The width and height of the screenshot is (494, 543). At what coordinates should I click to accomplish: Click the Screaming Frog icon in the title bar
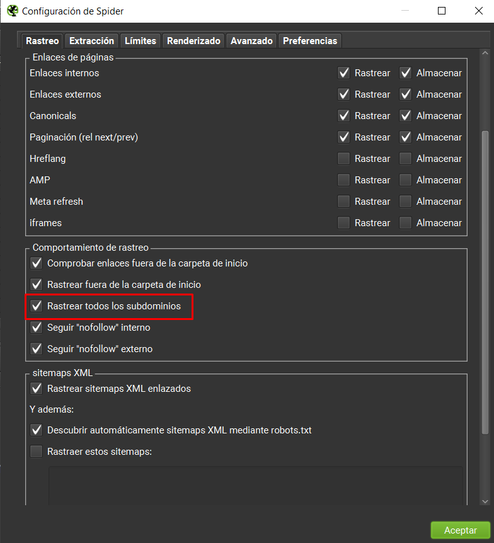12,11
